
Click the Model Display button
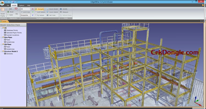[x=3, y=12]
